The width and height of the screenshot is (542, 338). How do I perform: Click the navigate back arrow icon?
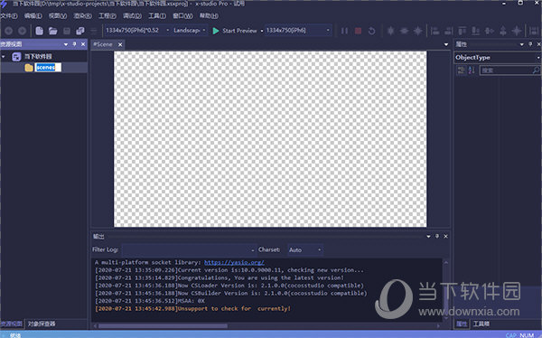click(9, 31)
